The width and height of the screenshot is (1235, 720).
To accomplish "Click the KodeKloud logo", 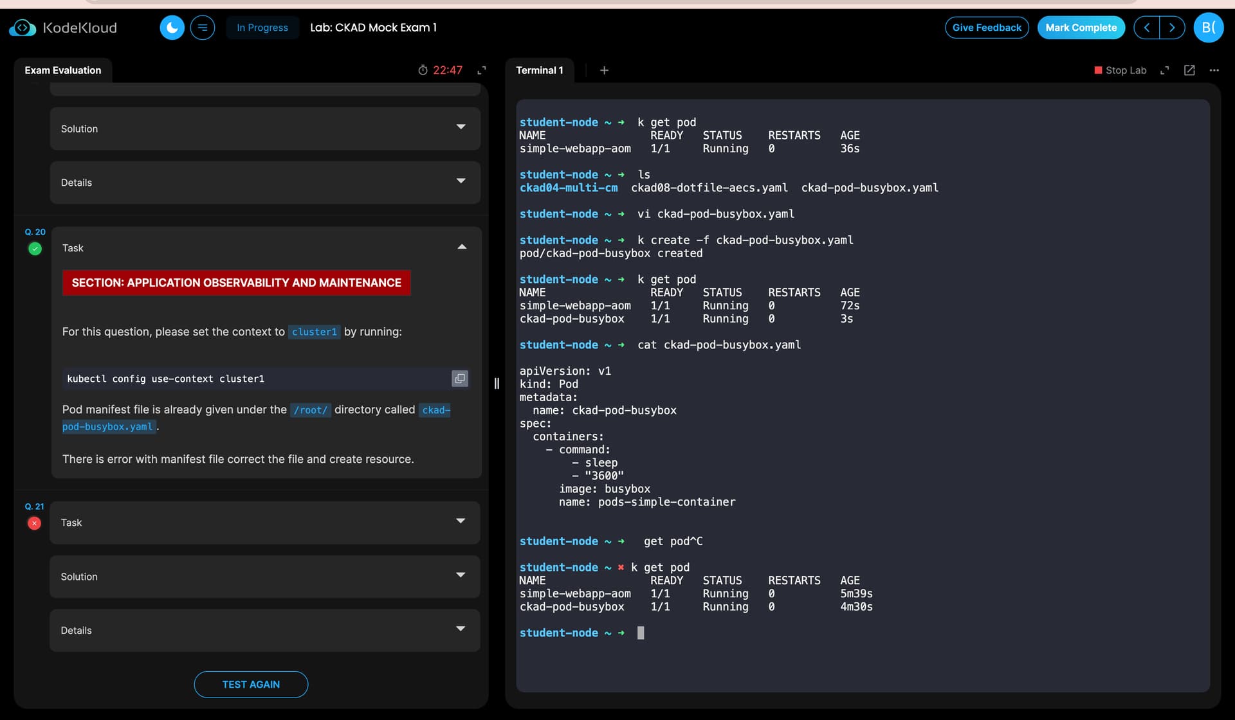I will pos(63,28).
